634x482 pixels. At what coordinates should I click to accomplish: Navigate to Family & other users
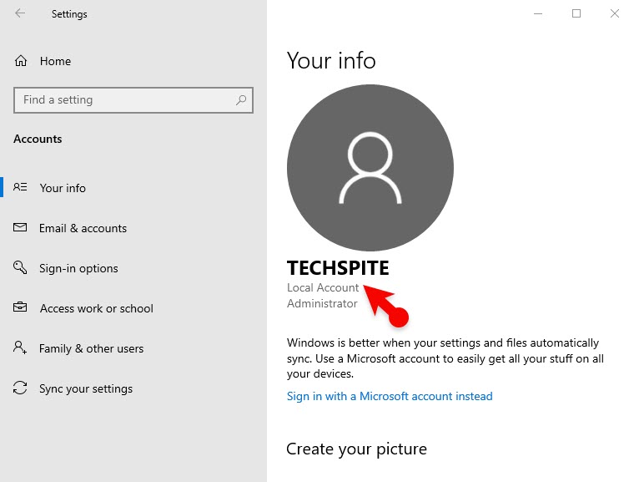tap(91, 348)
